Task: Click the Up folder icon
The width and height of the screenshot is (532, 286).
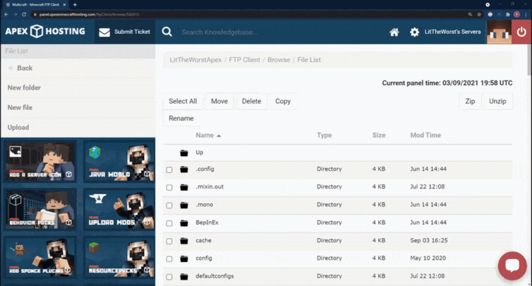Action: [x=184, y=153]
